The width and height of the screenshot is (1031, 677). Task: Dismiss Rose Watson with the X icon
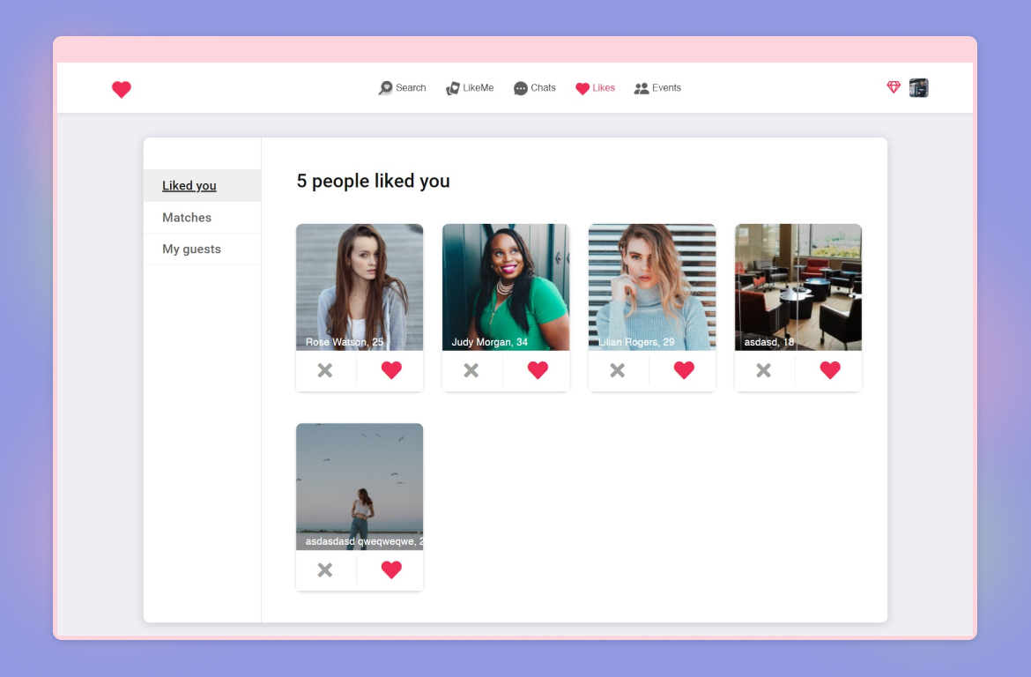click(x=325, y=370)
